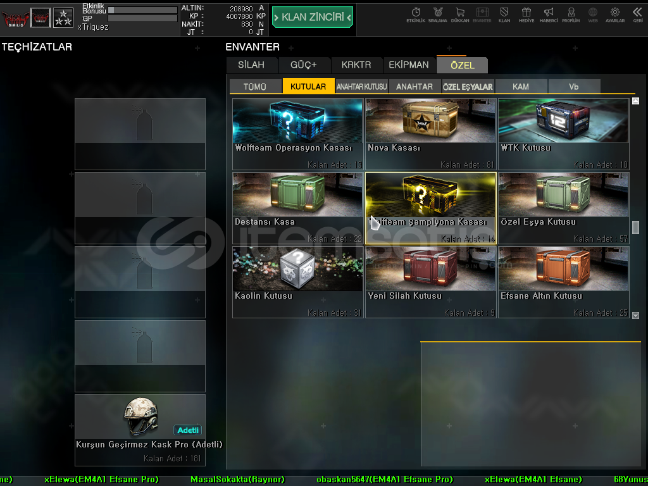Click the Klan Zinciri button
The width and height of the screenshot is (648, 486).
tap(313, 17)
